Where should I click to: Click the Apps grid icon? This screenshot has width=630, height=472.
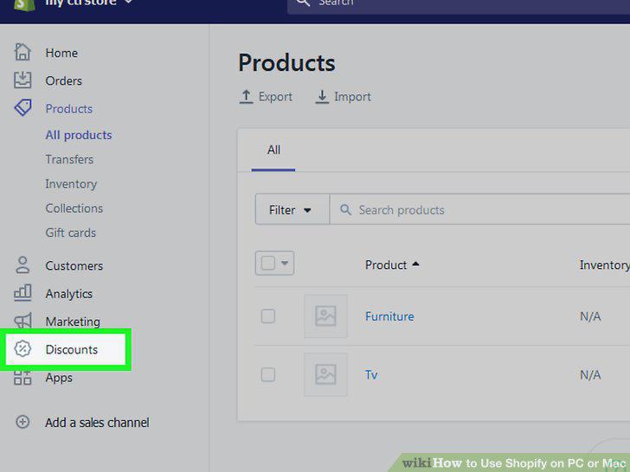tap(22, 377)
